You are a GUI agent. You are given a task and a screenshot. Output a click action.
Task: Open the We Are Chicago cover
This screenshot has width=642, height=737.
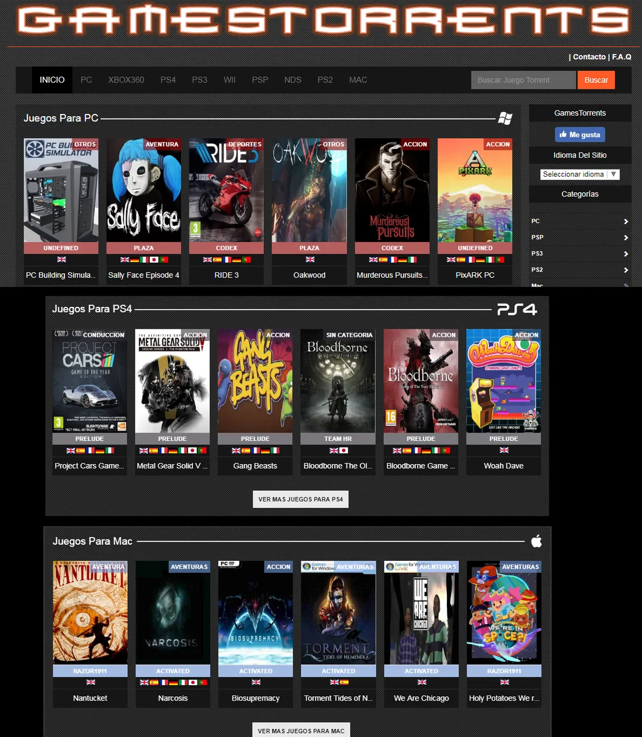point(421,613)
